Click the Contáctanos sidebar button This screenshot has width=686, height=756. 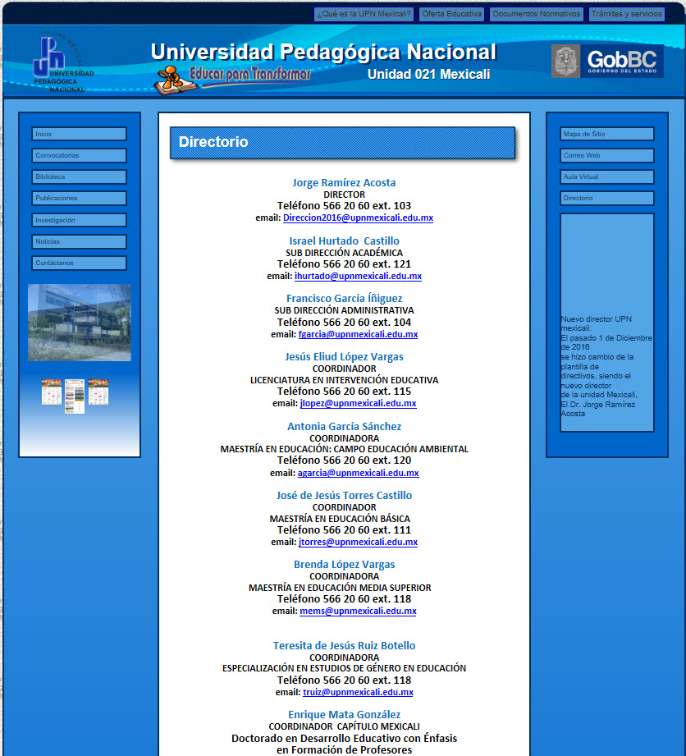coord(79,263)
